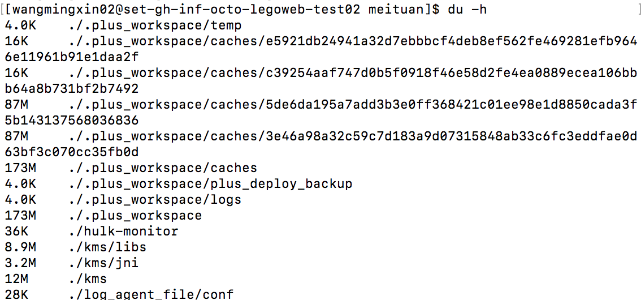
Task: Click the ./.plus_workspace/plus_deploy_backup path
Action: (210, 184)
